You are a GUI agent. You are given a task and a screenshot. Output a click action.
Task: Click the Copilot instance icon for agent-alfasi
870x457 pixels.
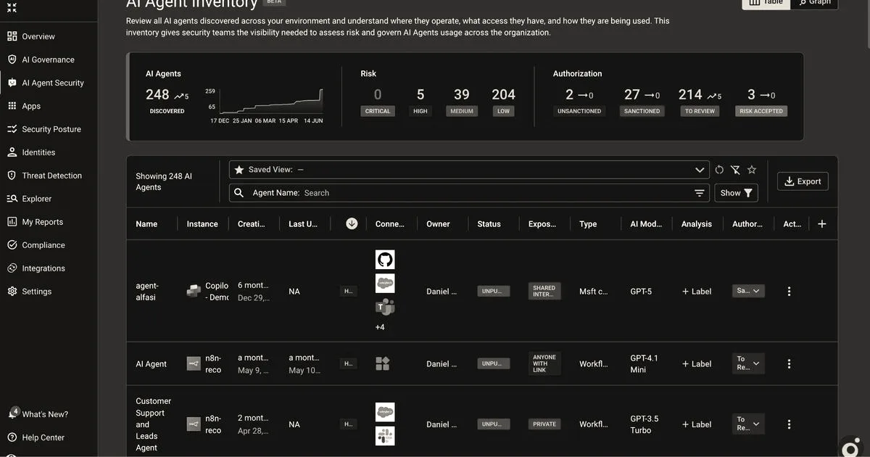194,291
